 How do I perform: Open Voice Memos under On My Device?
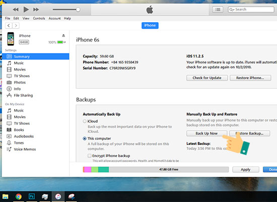tap(25, 149)
